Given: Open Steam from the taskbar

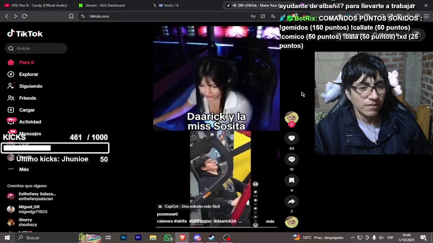Looking at the screenshot, I should click(x=212, y=238).
